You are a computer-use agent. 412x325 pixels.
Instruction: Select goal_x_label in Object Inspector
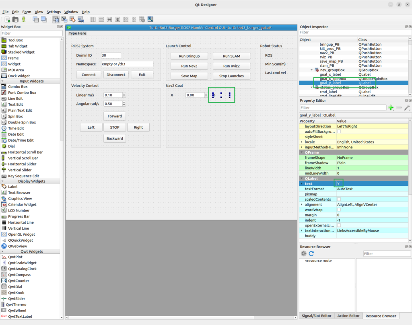[x=330, y=74]
